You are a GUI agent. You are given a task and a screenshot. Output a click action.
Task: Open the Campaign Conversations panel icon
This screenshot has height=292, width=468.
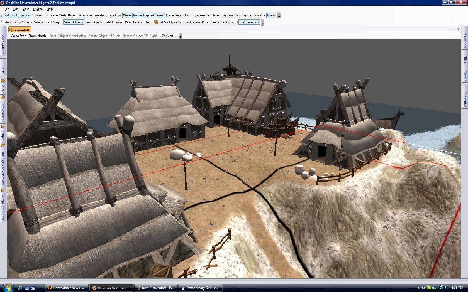click(x=3, y=145)
